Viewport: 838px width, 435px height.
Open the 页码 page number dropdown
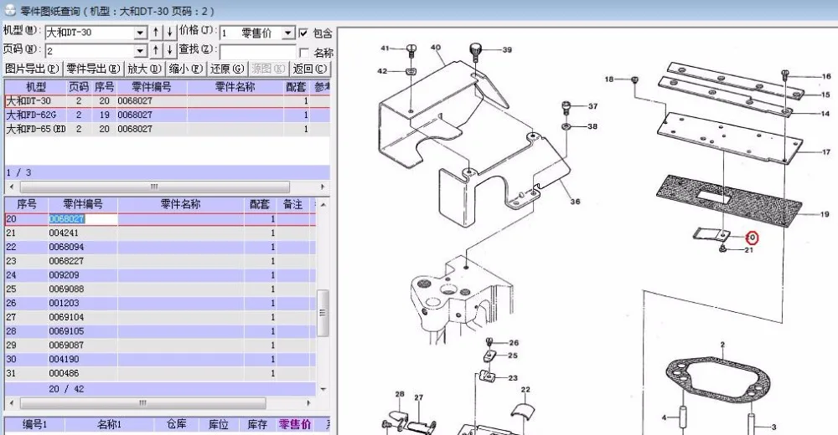coord(140,51)
